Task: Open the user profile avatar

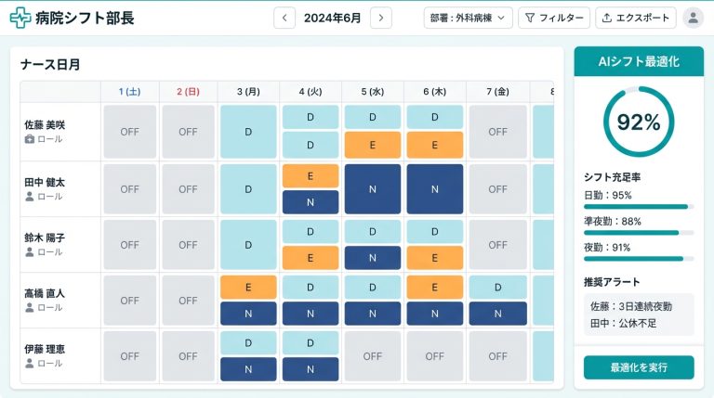Action: point(693,18)
